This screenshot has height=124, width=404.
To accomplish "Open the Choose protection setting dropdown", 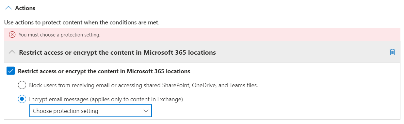I will tap(90, 111).
